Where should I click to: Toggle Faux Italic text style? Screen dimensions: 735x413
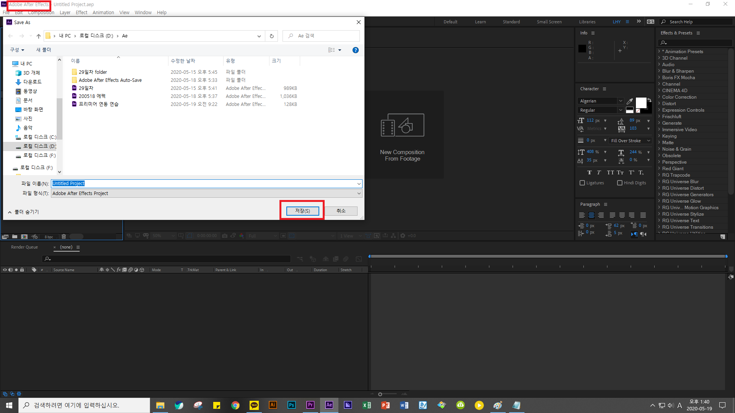coord(599,173)
